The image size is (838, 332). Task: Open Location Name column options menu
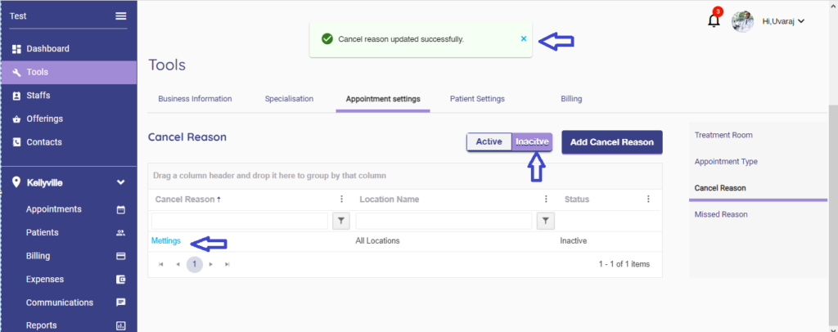coord(546,199)
